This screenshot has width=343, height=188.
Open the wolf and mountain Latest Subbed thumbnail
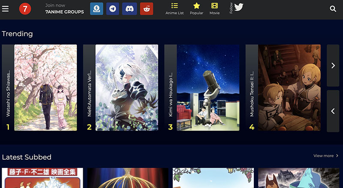(299, 178)
